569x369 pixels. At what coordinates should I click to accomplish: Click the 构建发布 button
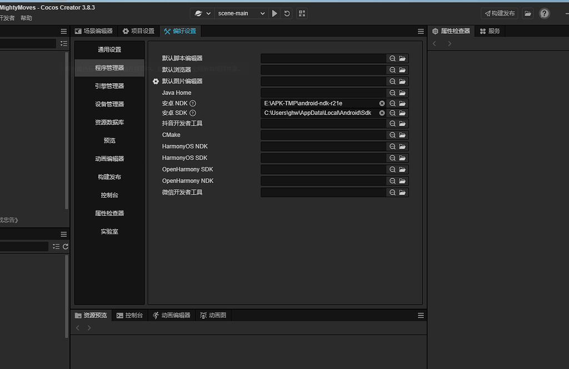tap(499, 13)
